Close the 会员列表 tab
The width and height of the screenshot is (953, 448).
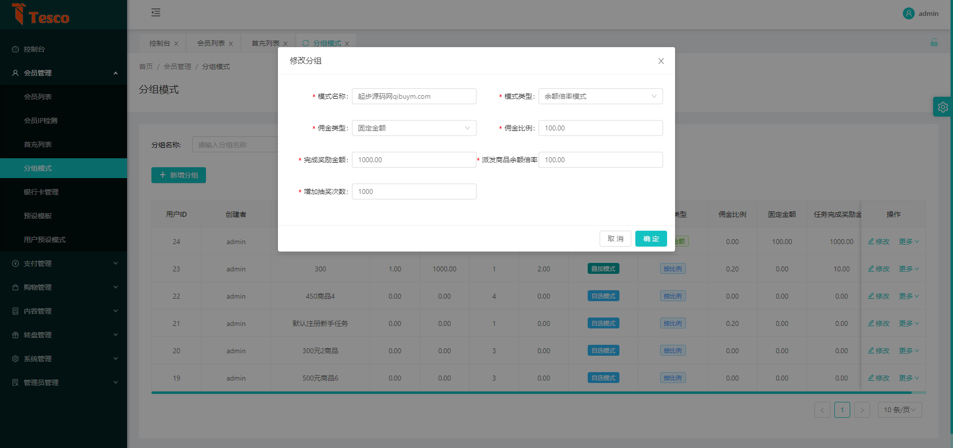point(231,44)
